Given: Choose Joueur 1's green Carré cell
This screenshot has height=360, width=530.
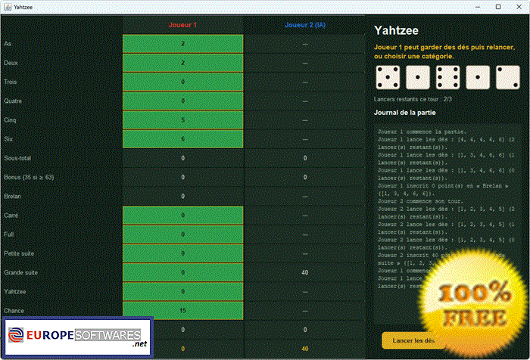Looking at the screenshot, I should coord(183,215).
